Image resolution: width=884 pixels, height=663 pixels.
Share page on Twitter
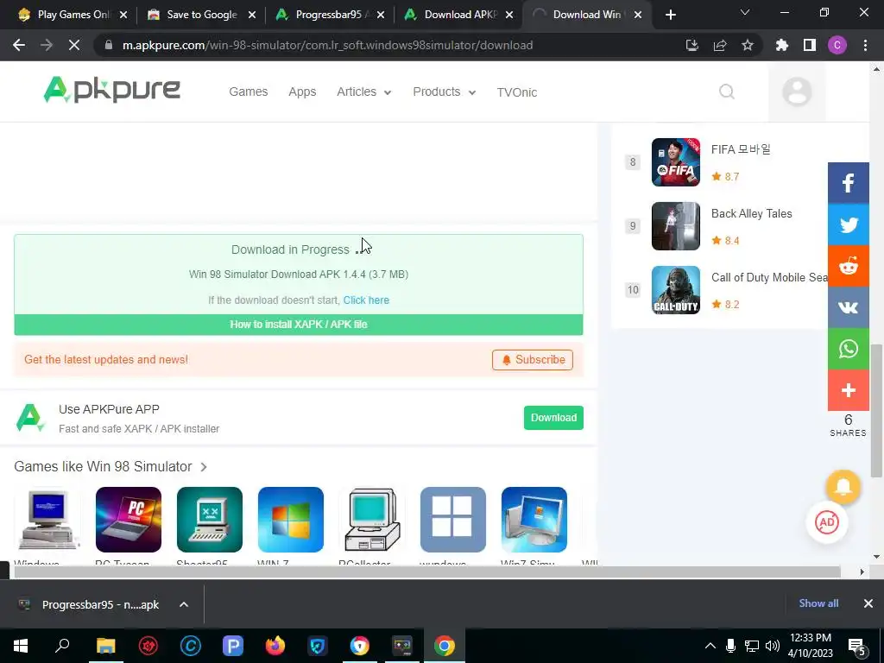click(x=848, y=224)
